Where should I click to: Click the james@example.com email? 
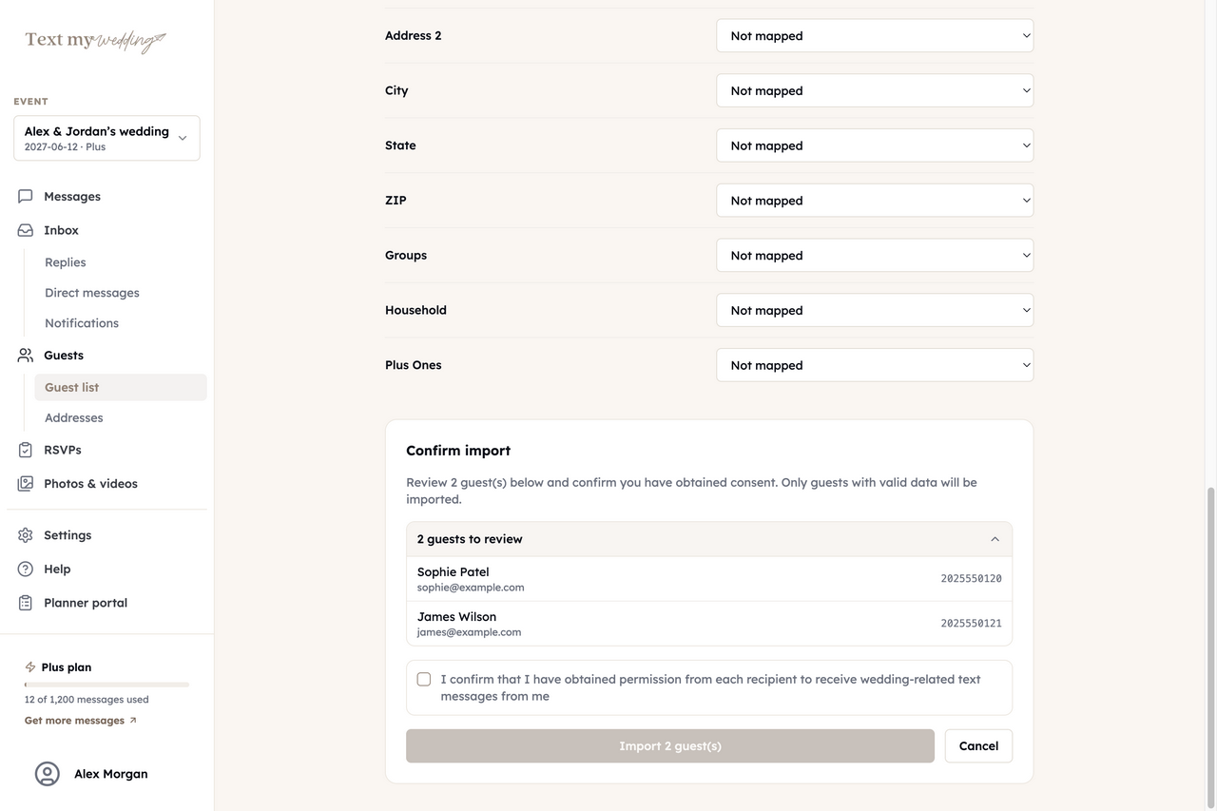click(469, 632)
